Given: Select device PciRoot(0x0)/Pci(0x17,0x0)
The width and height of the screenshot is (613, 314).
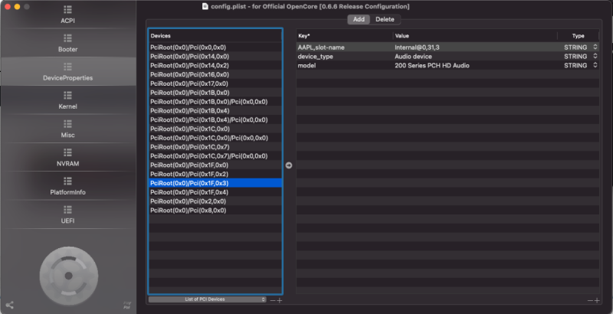Looking at the screenshot, I should coord(215,83).
